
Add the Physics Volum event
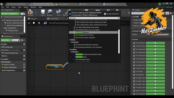155,91
